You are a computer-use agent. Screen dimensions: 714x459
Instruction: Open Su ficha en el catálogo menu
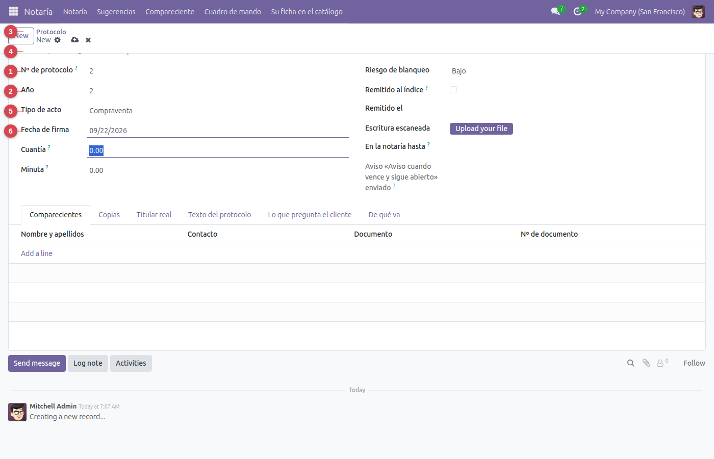[307, 11]
